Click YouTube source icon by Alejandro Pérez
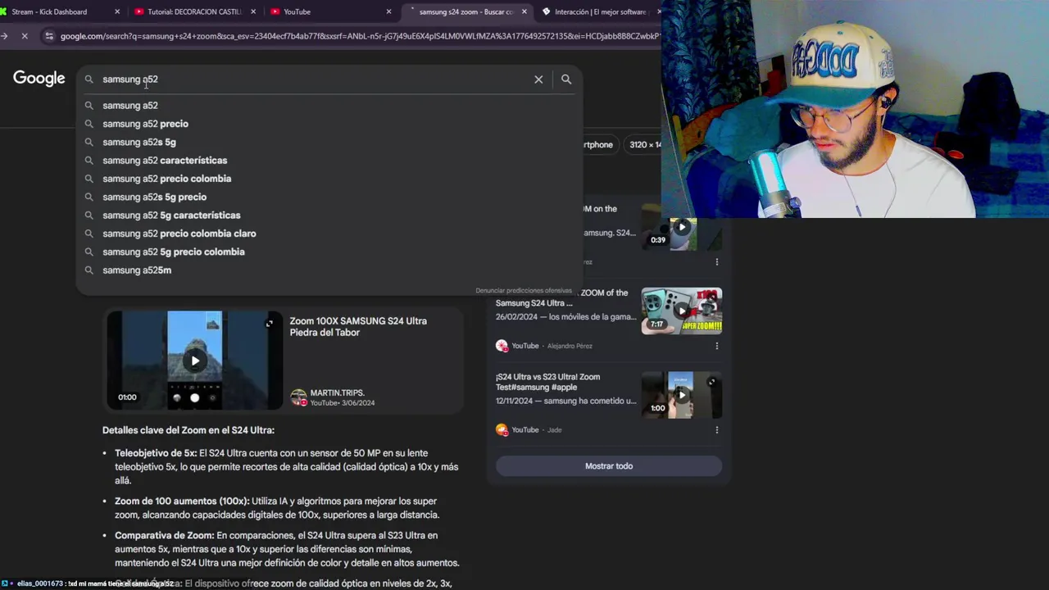This screenshot has height=590, width=1049. (x=502, y=346)
